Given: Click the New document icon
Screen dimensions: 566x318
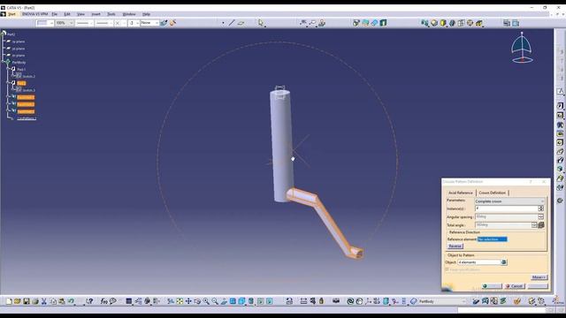Looking at the screenshot, I should point(9,301).
